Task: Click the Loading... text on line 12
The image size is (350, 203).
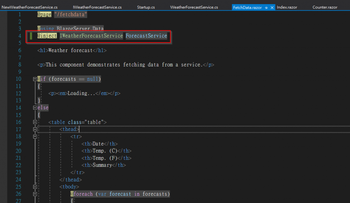Action: point(81,93)
